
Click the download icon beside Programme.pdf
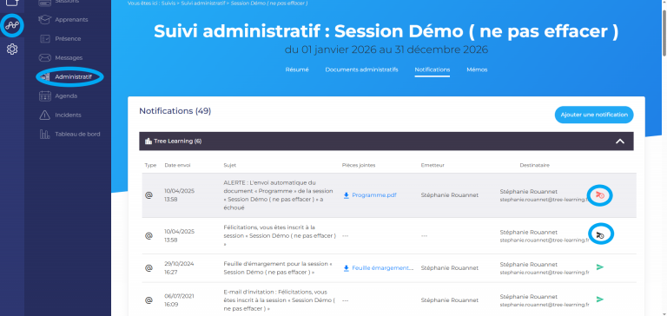(347, 195)
